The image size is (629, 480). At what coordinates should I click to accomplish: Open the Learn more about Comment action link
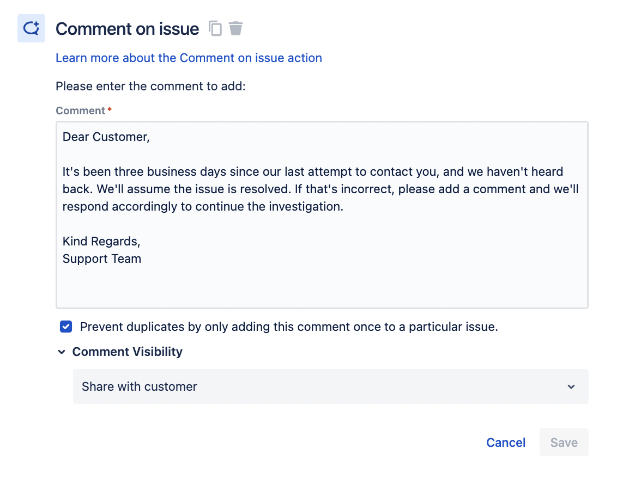click(189, 58)
